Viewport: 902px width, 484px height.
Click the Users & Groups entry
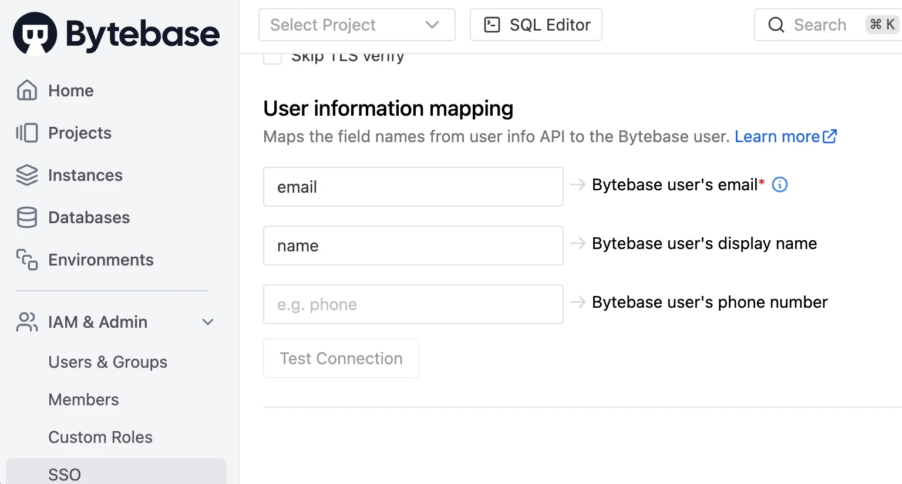107,362
